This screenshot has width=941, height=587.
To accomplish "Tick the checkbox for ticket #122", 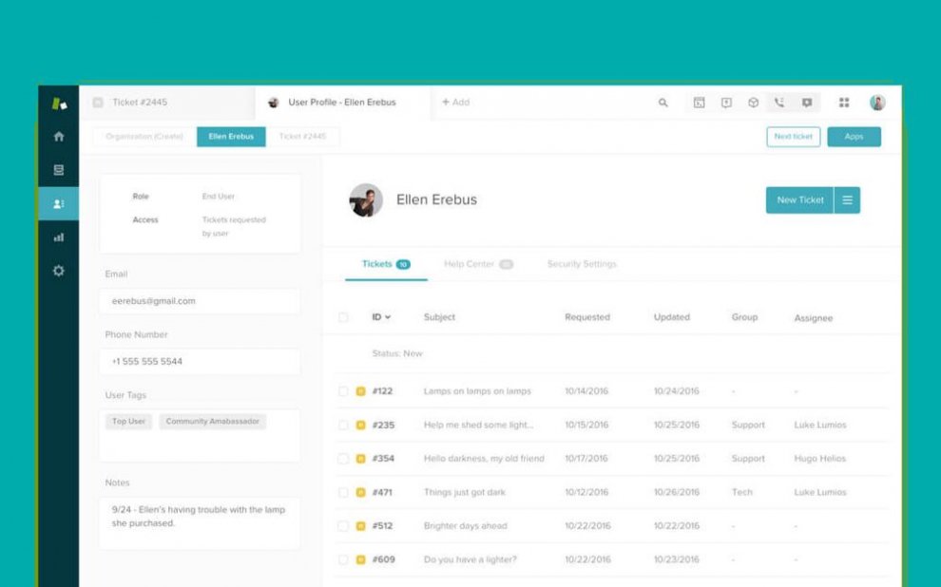I will [343, 391].
